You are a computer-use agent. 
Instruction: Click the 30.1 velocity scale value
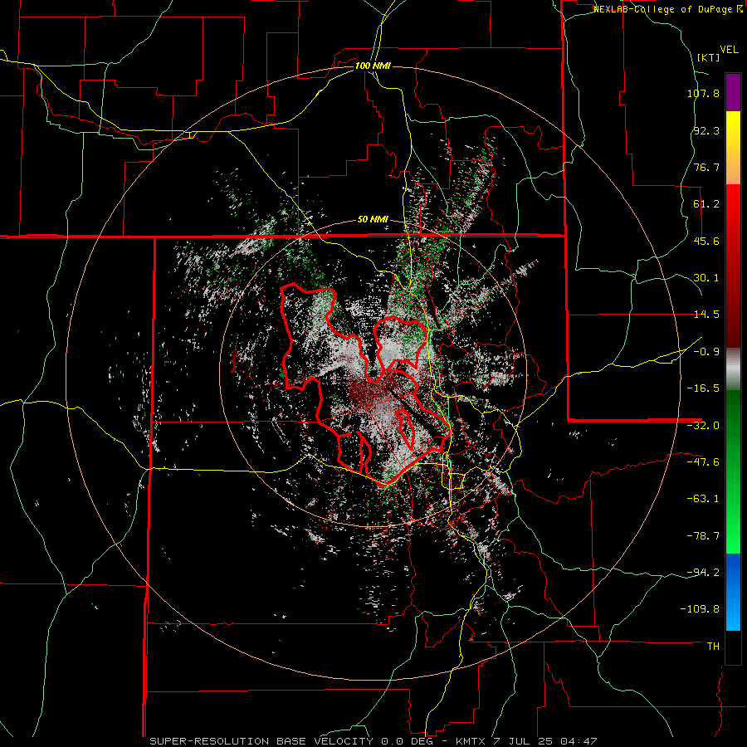706,278
